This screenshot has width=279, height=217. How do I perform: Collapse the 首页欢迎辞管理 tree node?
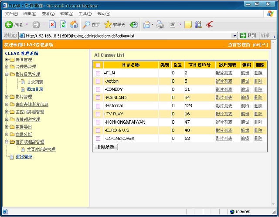(x=7, y=142)
